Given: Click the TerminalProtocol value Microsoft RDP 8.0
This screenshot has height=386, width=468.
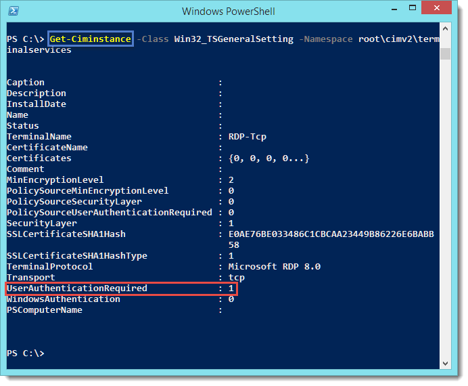Looking at the screenshot, I should coord(275,267).
